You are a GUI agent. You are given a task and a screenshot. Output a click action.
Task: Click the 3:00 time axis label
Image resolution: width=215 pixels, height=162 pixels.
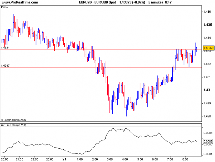click(x=110, y=159)
